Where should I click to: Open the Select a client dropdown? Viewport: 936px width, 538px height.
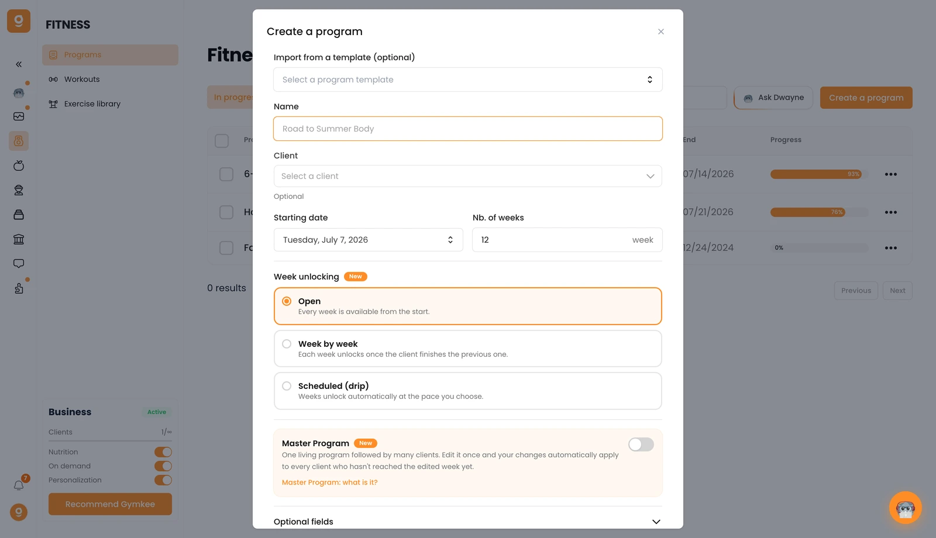coord(468,176)
